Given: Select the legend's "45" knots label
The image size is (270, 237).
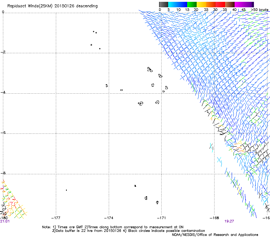Looking at the screenshot, I should tap(243, 10).
